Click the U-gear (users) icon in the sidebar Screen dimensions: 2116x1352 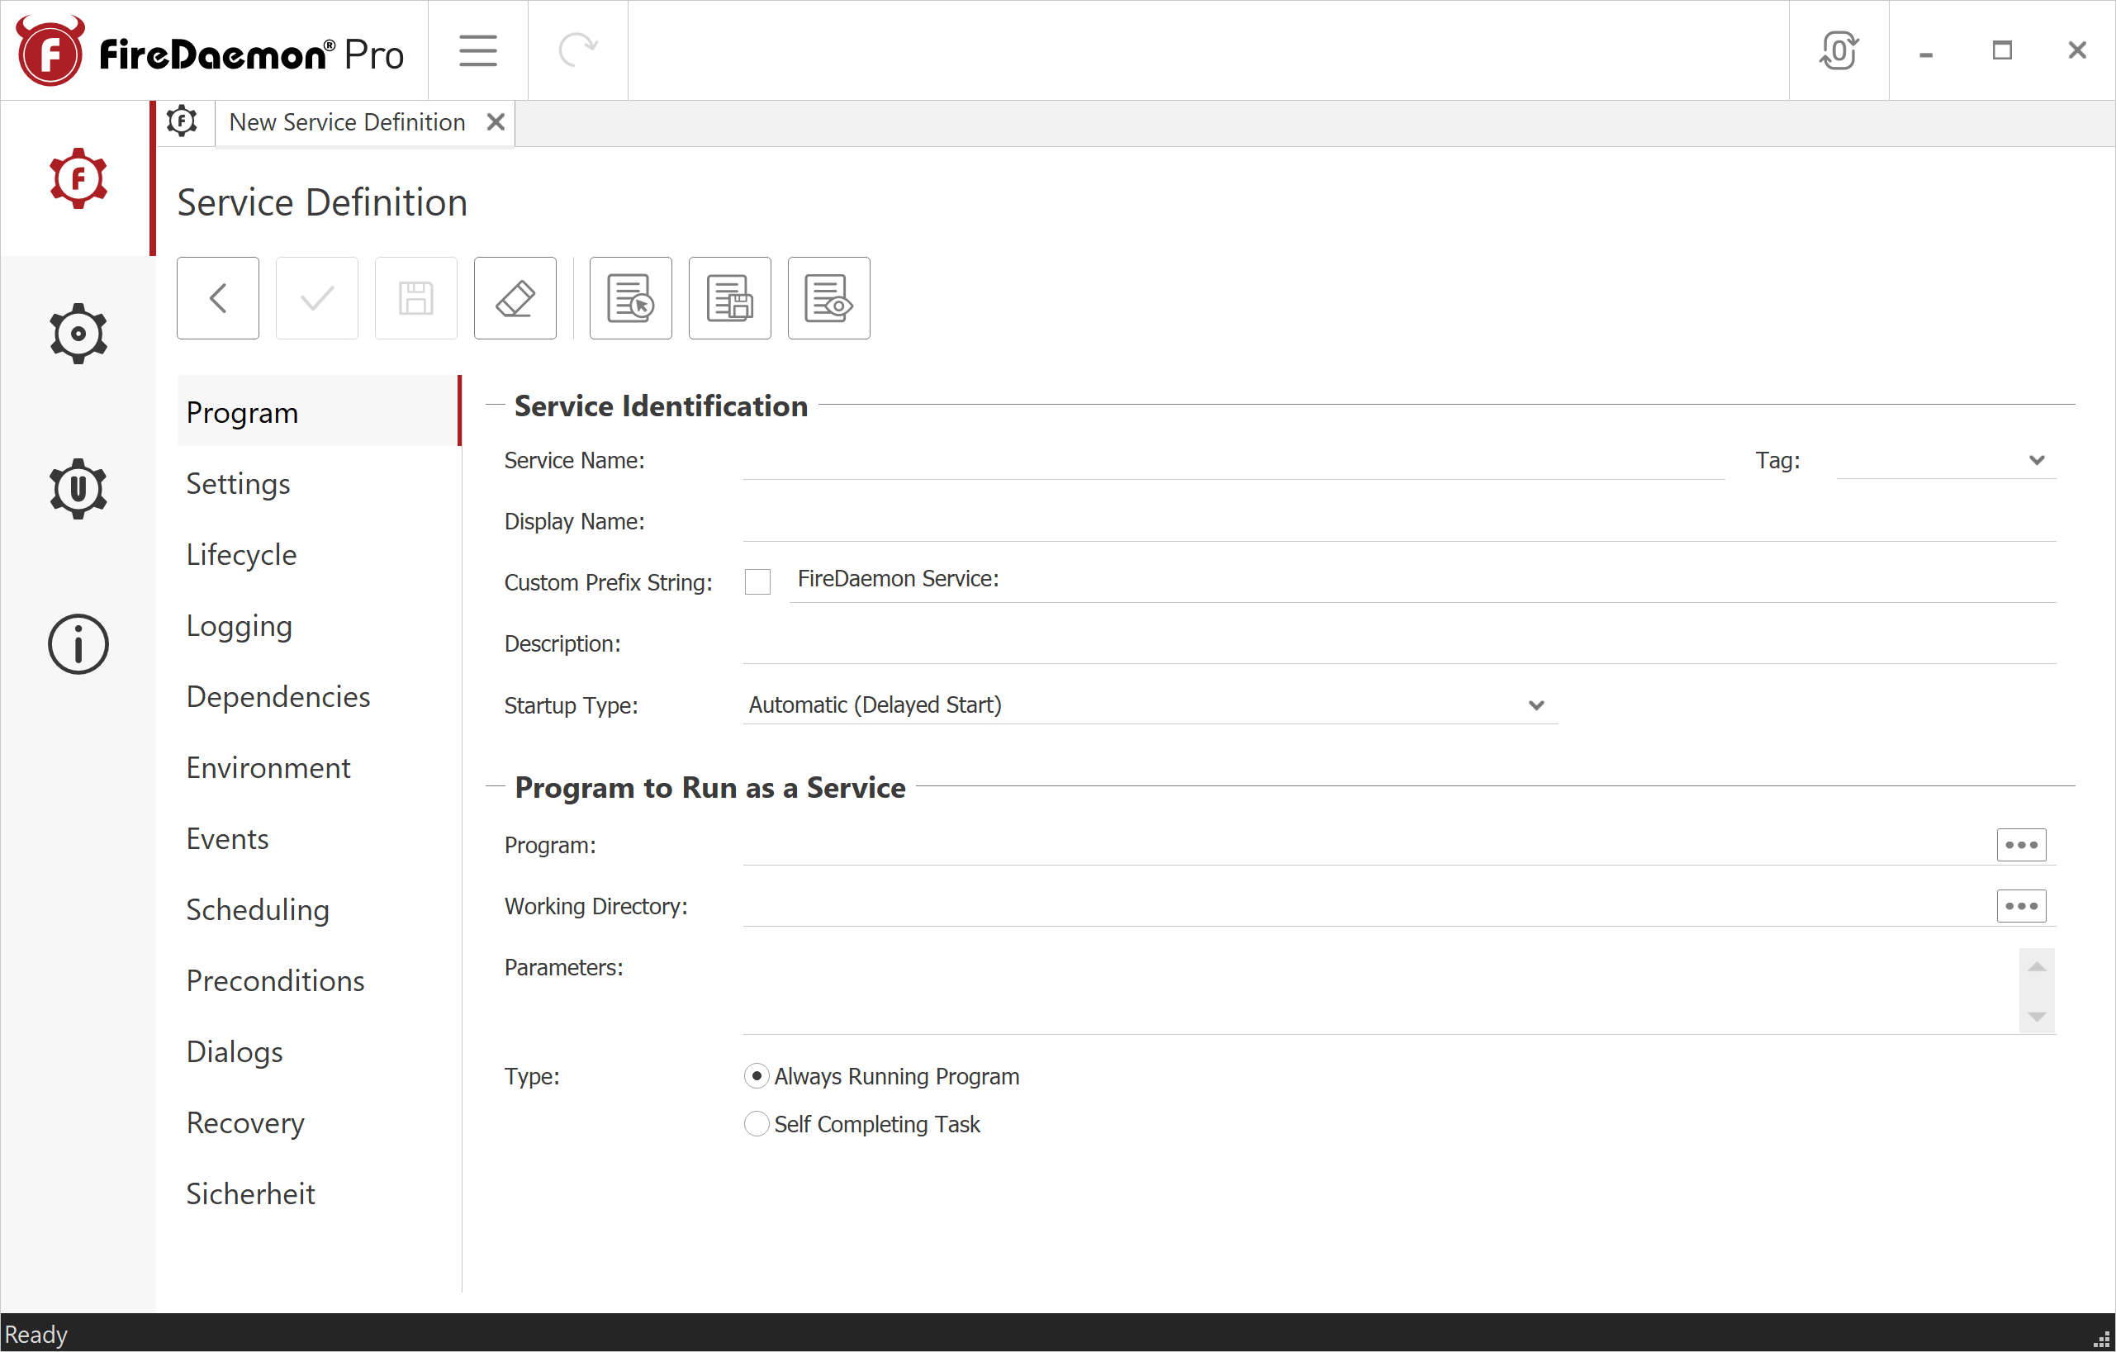[78, 489]
